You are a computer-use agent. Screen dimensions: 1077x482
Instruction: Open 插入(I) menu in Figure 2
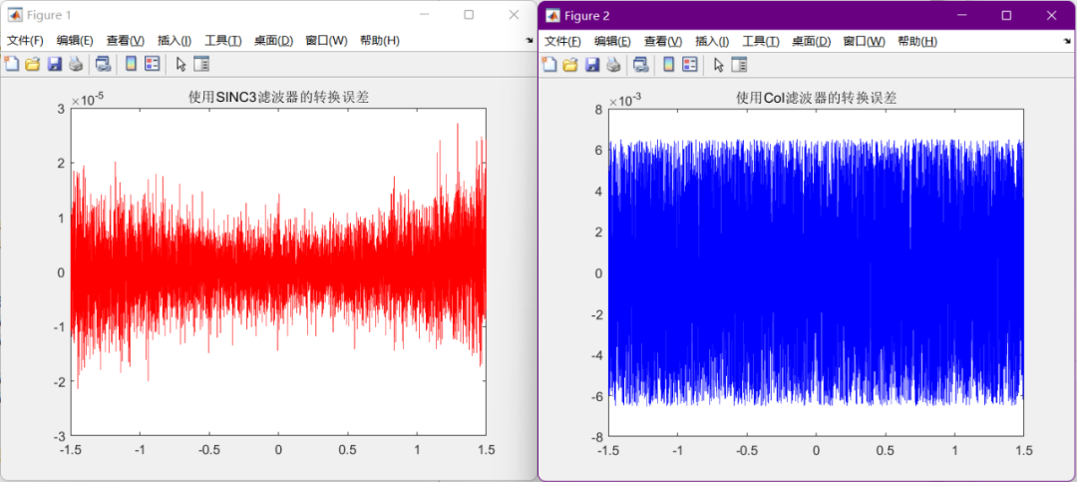pos(712,41)
